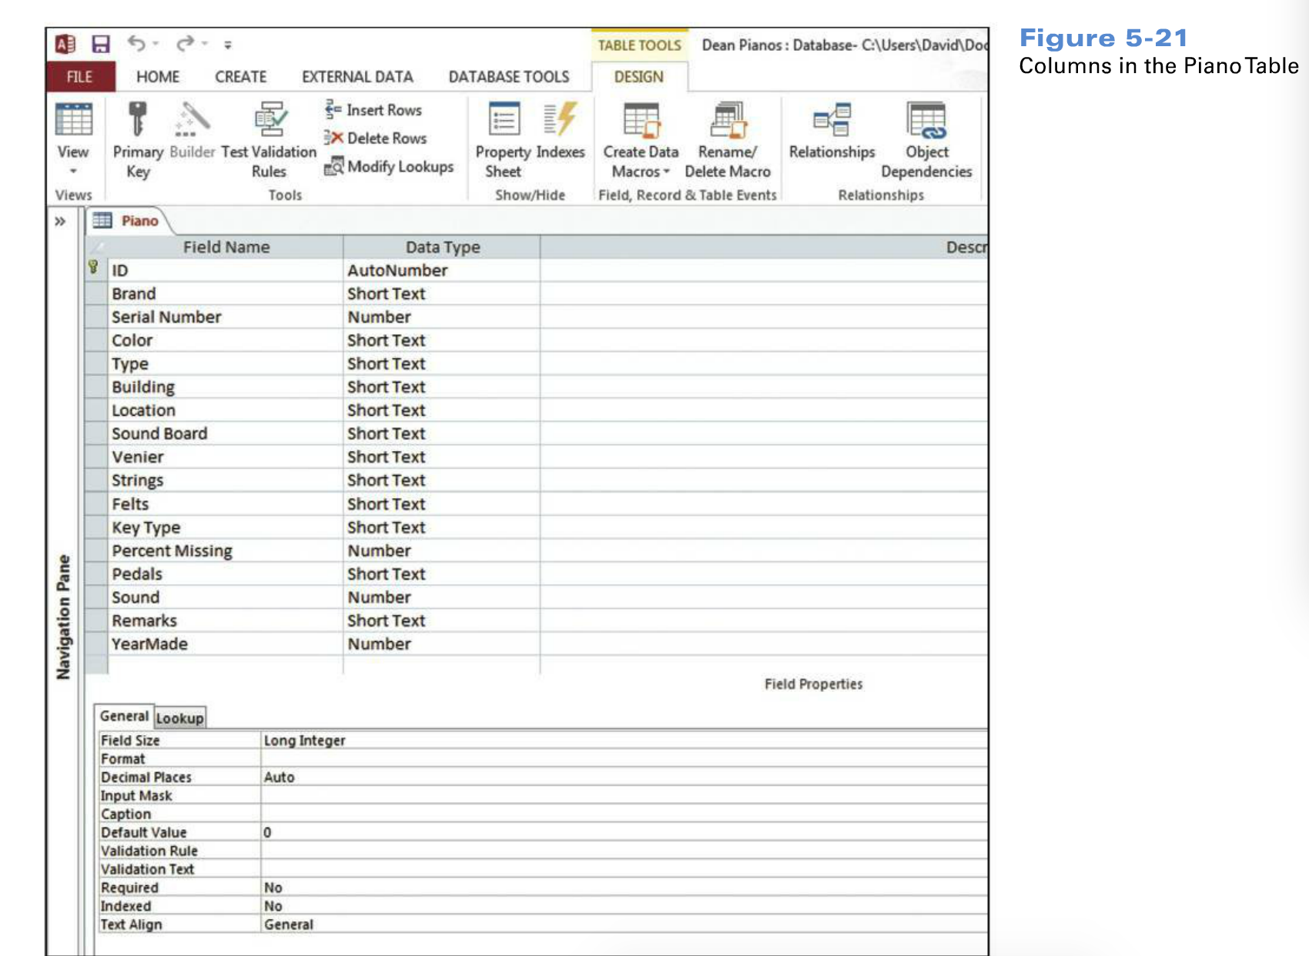Image resolution: width=1309 pixels, height=956 pixels.
Task: Click the empty field name row below YearMade
Action: pos(226,666)
